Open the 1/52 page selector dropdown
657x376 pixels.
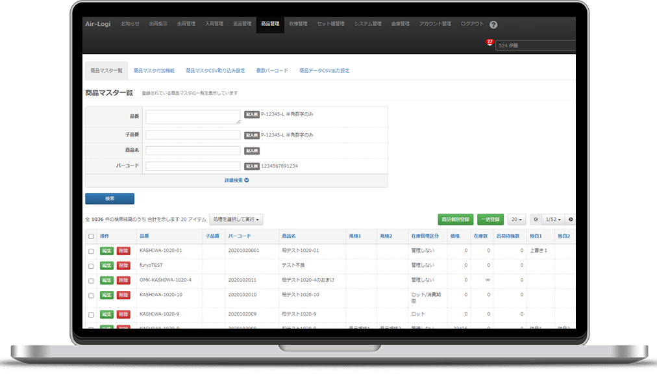point(554,219)
